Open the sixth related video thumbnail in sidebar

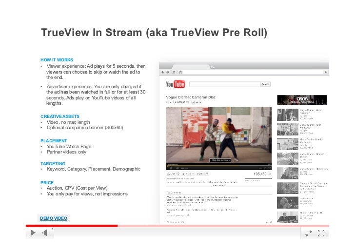coord(288,188)
